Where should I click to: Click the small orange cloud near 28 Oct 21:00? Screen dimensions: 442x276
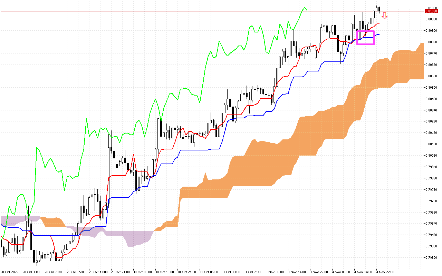point(54,222)
